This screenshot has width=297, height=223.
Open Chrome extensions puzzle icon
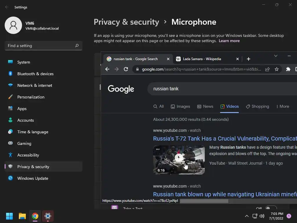tap(288, 69)
